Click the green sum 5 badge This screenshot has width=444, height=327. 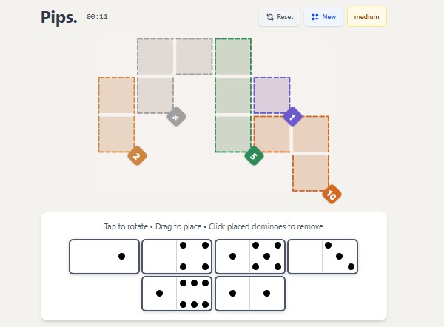254,156
